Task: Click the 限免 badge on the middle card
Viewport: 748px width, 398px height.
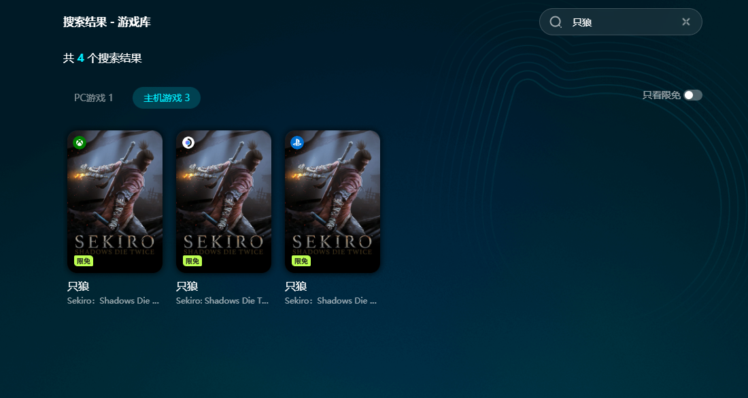Action: click(x=192, y=261)
